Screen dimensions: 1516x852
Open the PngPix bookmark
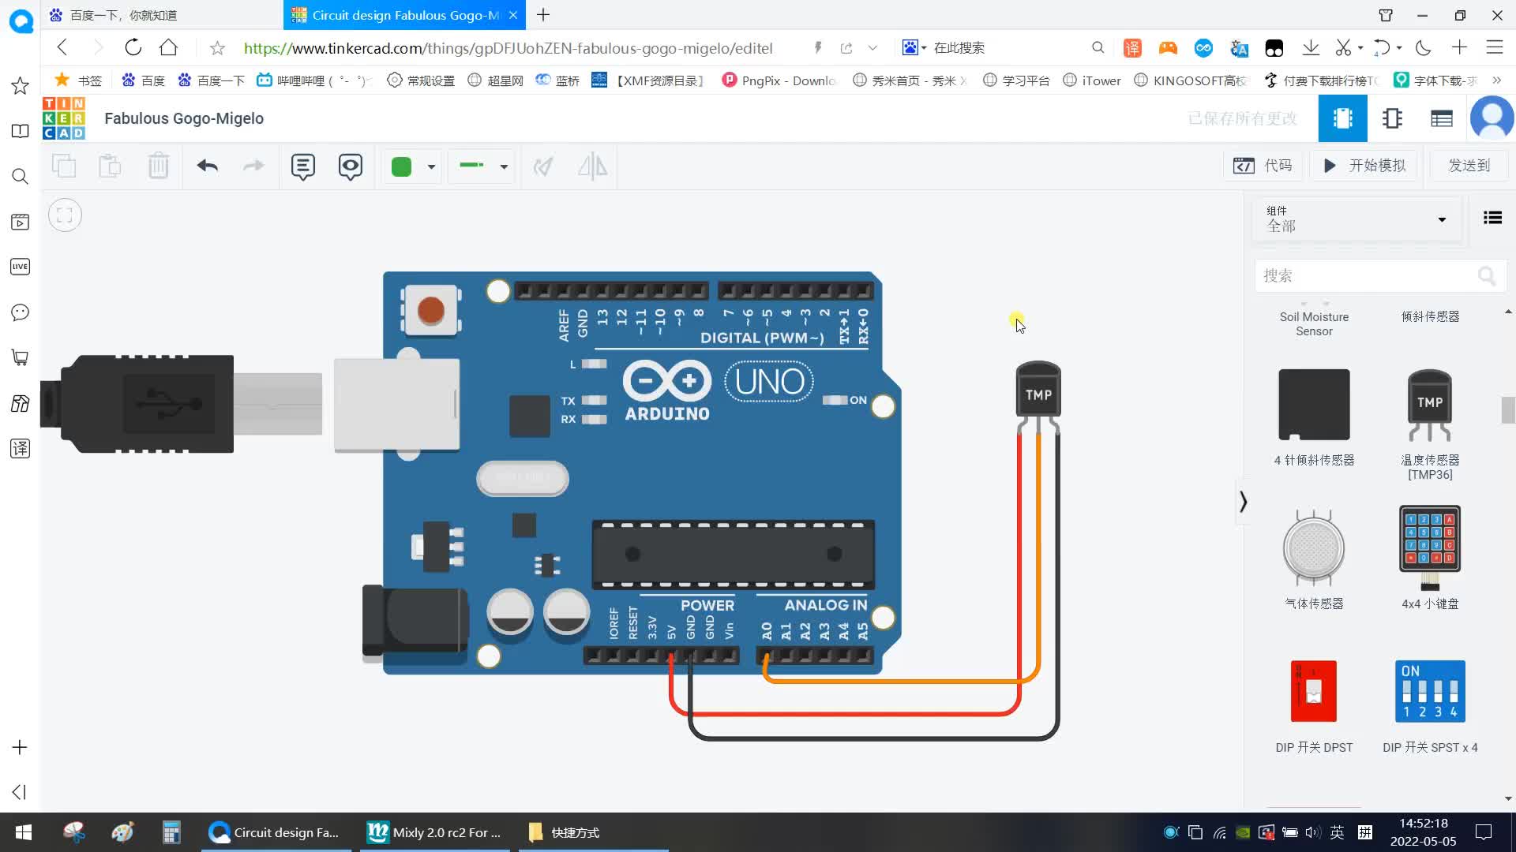coord(779,80)
